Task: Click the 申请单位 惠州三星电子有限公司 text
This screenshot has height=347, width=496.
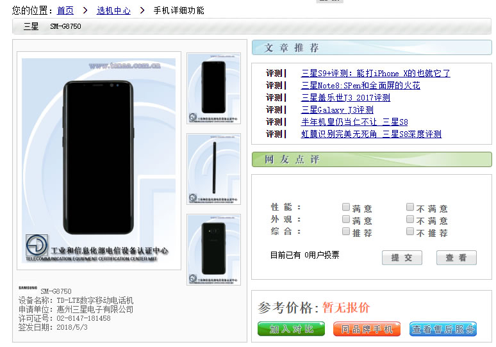Action: (76, 309)
